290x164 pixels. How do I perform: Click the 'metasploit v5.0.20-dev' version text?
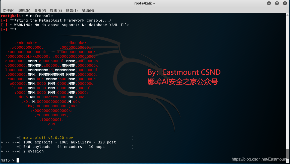[x=48, y=138]
